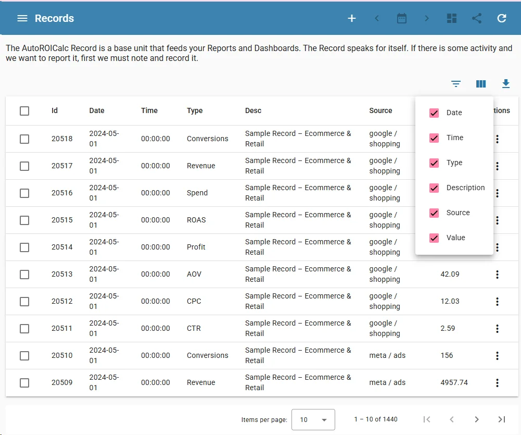Open the date picker calendar

pyautogui.click(x=401, y=18)
